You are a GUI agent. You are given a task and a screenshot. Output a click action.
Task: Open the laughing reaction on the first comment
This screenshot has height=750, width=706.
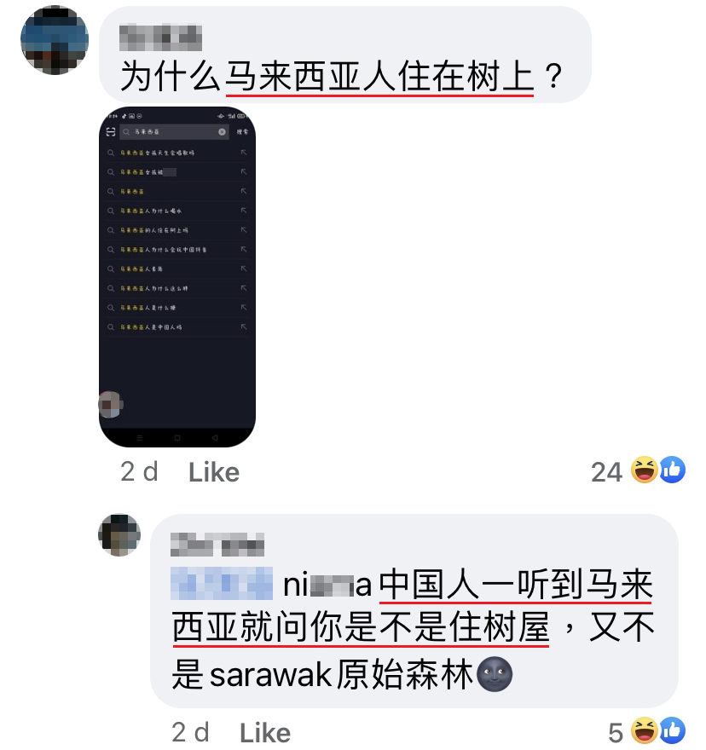tap(644, 470)
